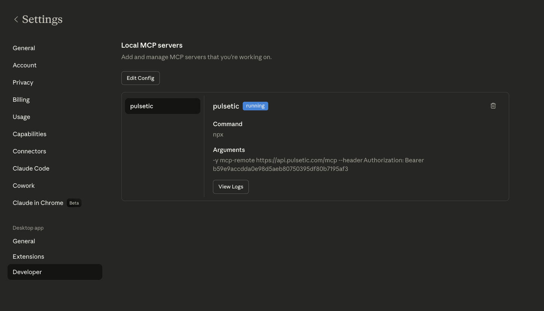
Task: Open Capabilities settings
Action: coord(29,134)
